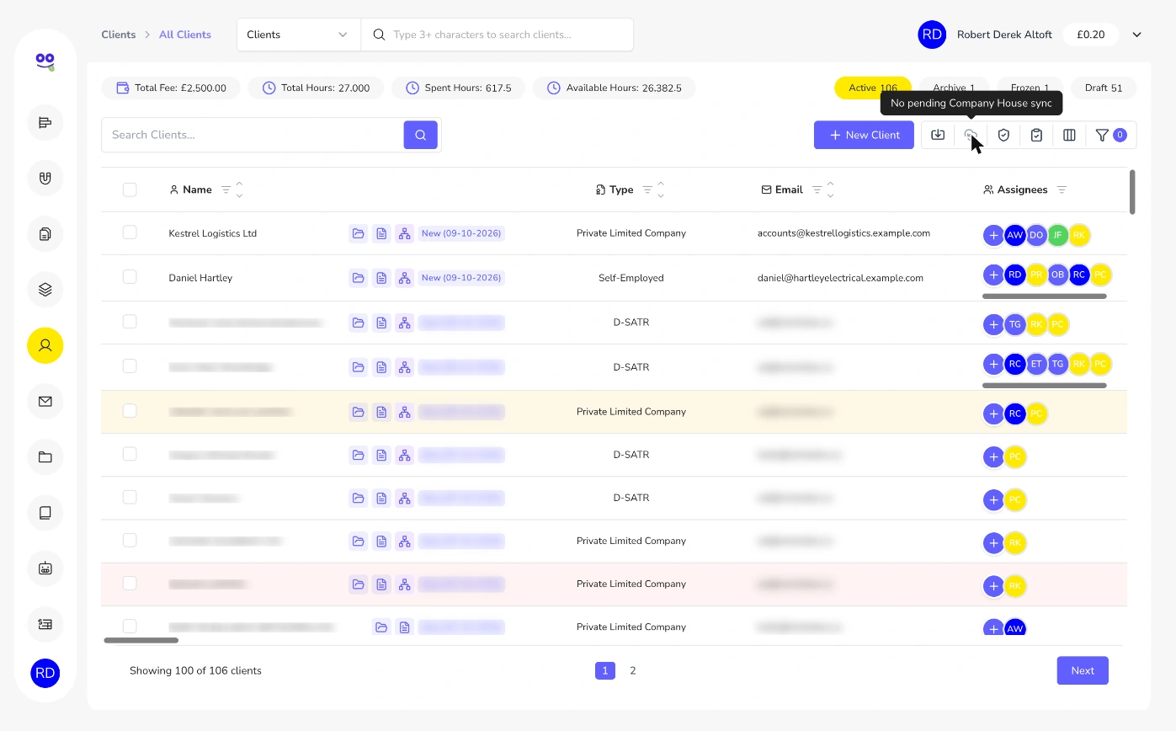Click the table's vertical scrollbar thumb
Screen dimensions: 1176x731
coord(1132,192)
